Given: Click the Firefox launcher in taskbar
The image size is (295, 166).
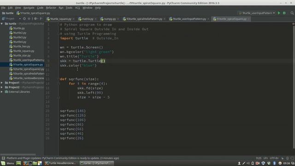Looking at the screenshot, I should pyautogui.click(x=25, y=163).
